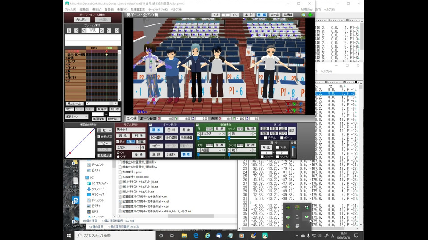The width and height of the screenshot is (428, 240).
Task: Open the 左足IK bone dropdown
Action: pos(128,148)
